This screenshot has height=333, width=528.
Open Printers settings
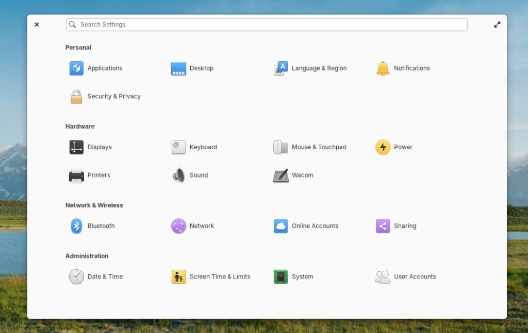pos(89,175)
